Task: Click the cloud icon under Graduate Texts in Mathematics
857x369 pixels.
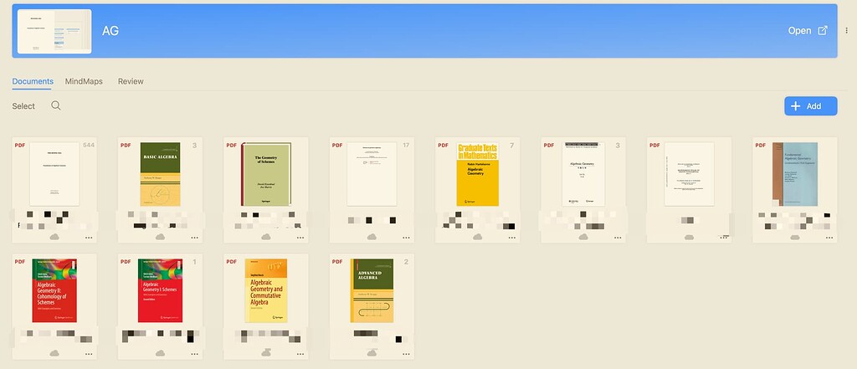Action: [x=476, y=238]
